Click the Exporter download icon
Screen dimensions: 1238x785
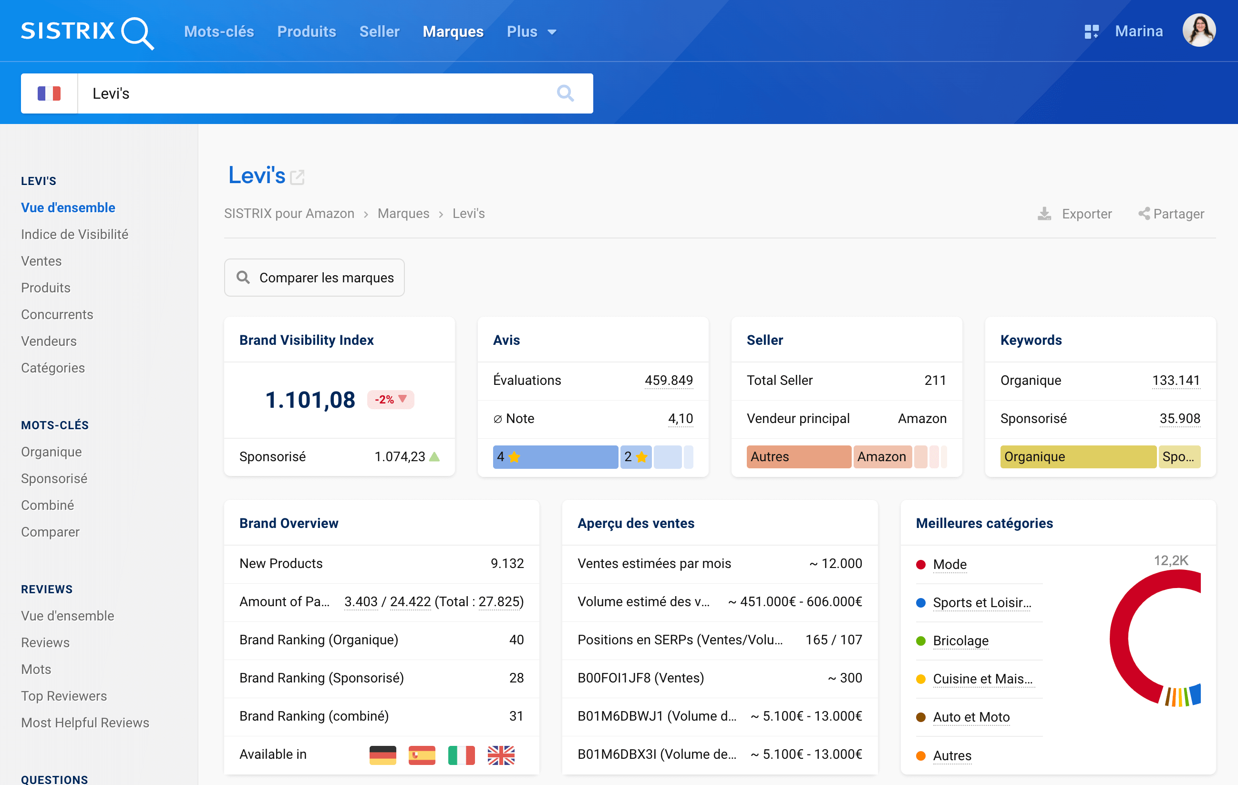[1043, 213]
